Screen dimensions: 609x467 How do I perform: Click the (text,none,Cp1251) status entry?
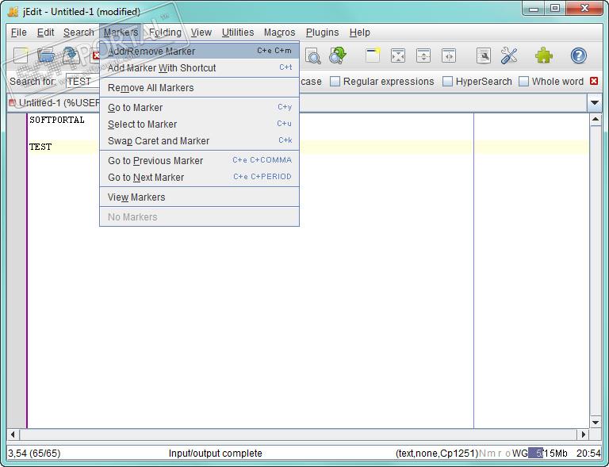click(x=437, y=453)
